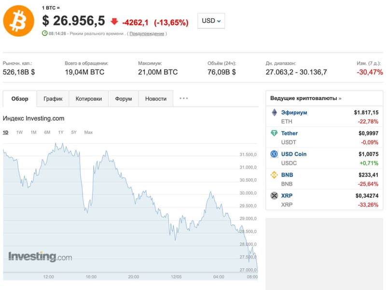
Task: Open the Ведущие криптовалюты list arrow
Action: [340, 99]
